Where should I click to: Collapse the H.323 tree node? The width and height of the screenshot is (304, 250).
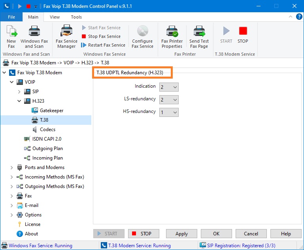tap(19, 101)
